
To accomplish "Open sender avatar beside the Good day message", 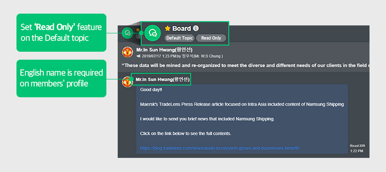I will click(127, 82).
